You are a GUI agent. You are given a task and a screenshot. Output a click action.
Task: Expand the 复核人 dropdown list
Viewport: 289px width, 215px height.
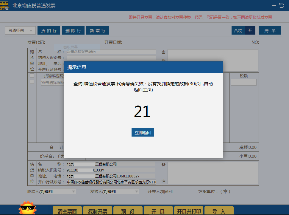tap(136, 191)
